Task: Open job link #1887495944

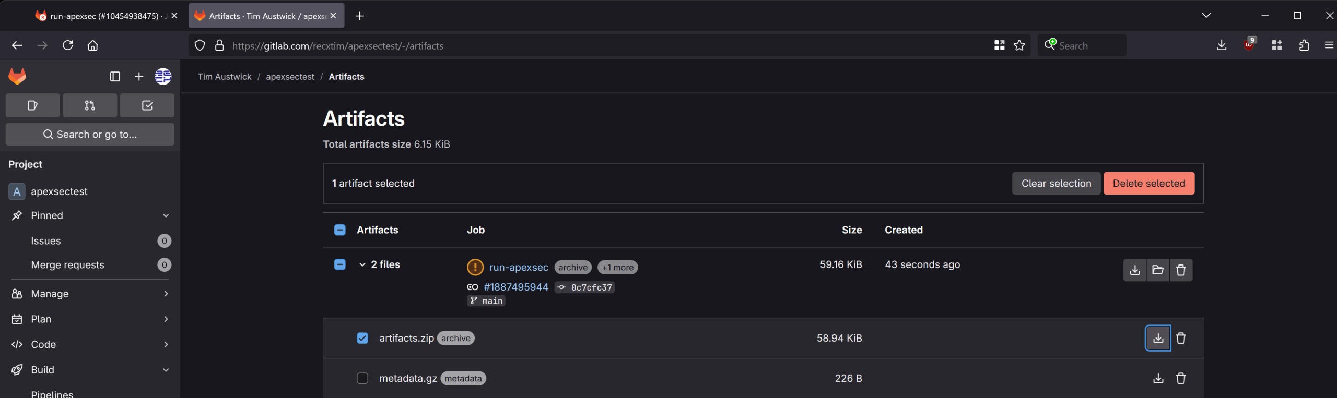Action: pos(515,287)
